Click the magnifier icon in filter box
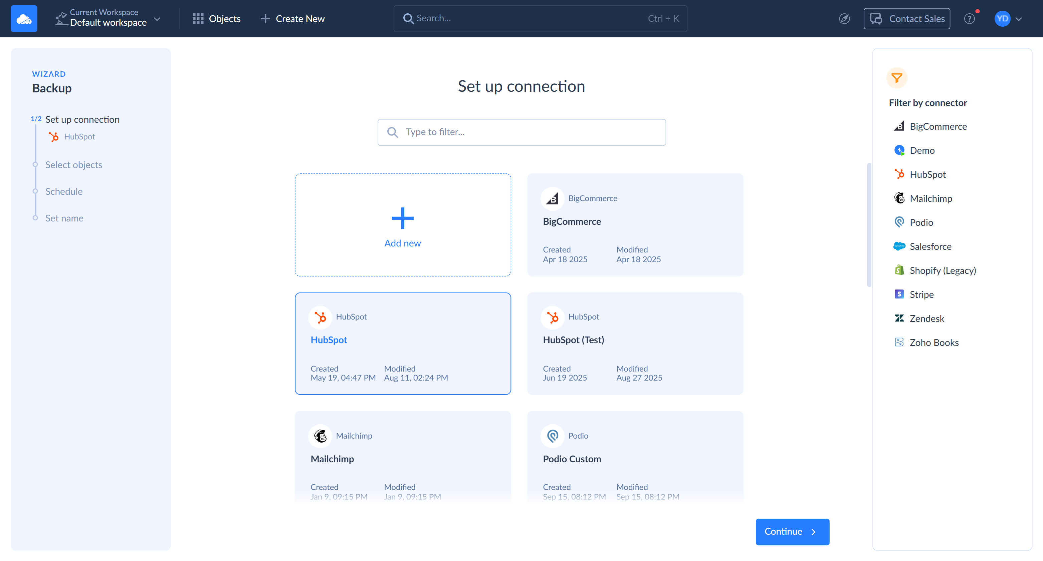The height and width of the screenshot is (561, 1043). click(x=392, y=132)
